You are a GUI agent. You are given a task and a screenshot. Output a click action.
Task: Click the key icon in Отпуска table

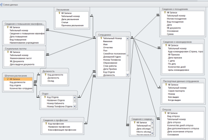165,113
